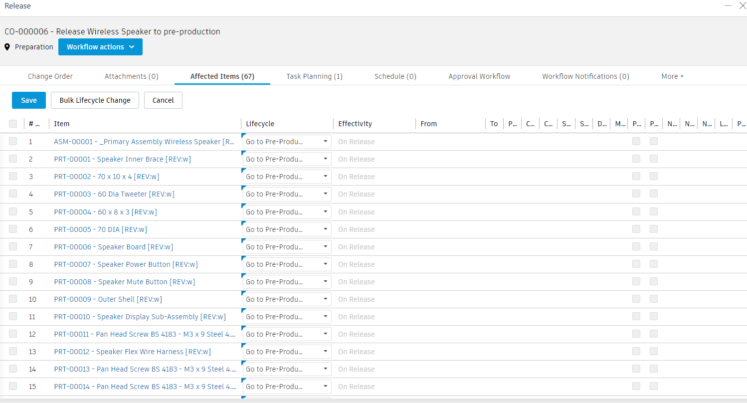Image resolution: width=747 pixels, height=403 pixels.
Task: Check the row checkbox for ASM-00001
Action: click(13, 142)
